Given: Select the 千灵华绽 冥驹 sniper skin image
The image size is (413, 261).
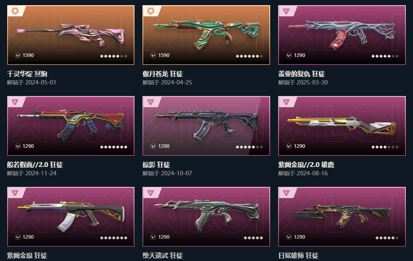Looking at the screenshot, I should click(71, 34).
